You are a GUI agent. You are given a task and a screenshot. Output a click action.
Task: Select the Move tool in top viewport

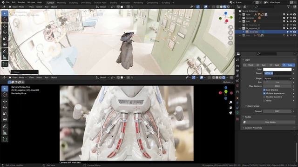[5, 26]
